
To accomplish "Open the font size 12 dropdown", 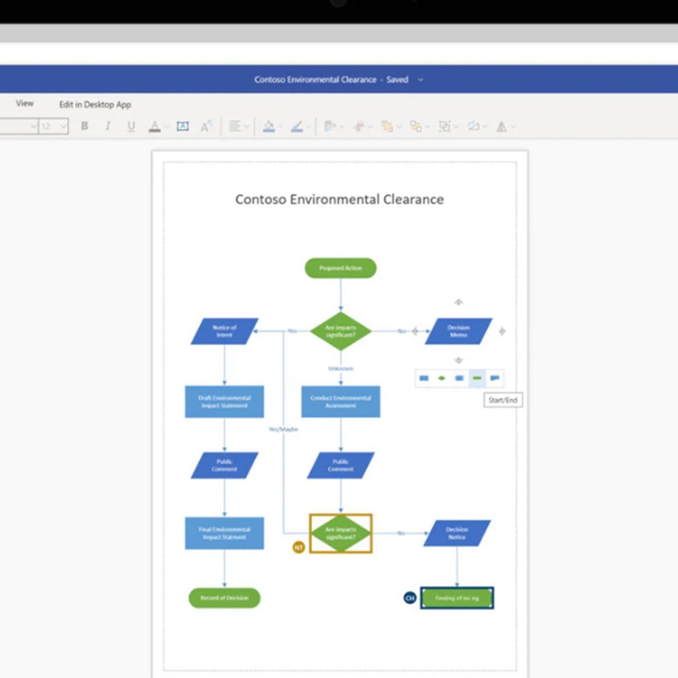I will tap(63, 126).
